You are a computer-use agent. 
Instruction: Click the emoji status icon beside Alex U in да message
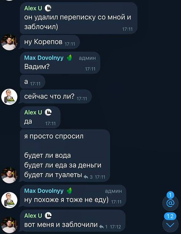point(48,112)
